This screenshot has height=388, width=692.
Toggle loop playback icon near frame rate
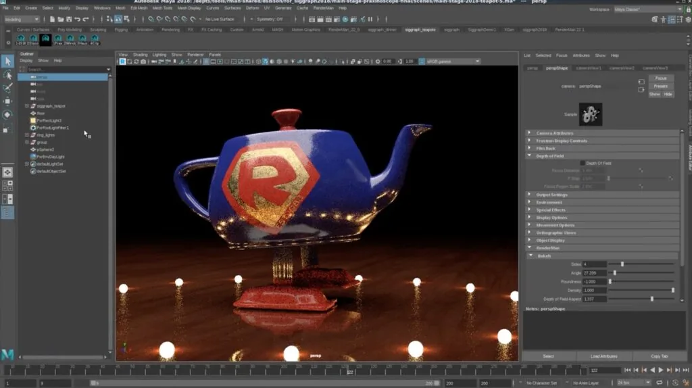pos(660,383)
